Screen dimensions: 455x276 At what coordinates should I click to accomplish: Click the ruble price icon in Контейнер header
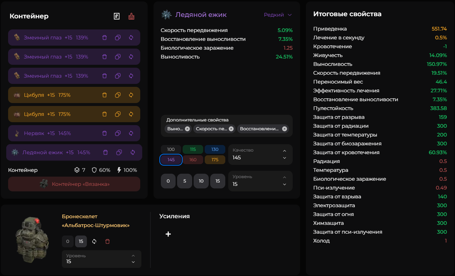tap(117, 16)
